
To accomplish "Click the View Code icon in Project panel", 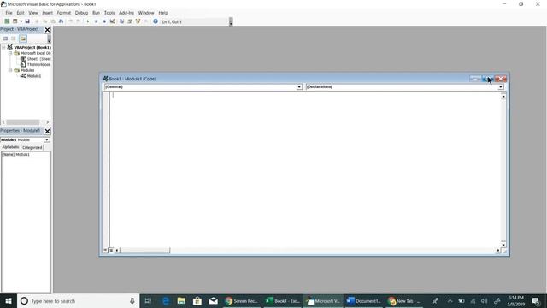I will pos(6,38).
